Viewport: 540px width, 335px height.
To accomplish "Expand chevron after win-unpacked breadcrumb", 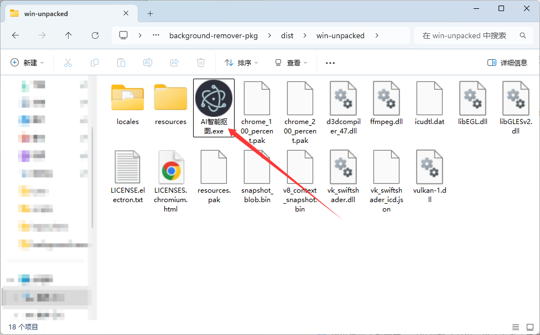I will tap(377, 35).
